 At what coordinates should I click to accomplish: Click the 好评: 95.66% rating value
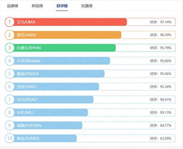pos(161,61)
